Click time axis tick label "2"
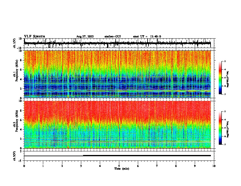 pyautogui.click(x=62, y=166)
